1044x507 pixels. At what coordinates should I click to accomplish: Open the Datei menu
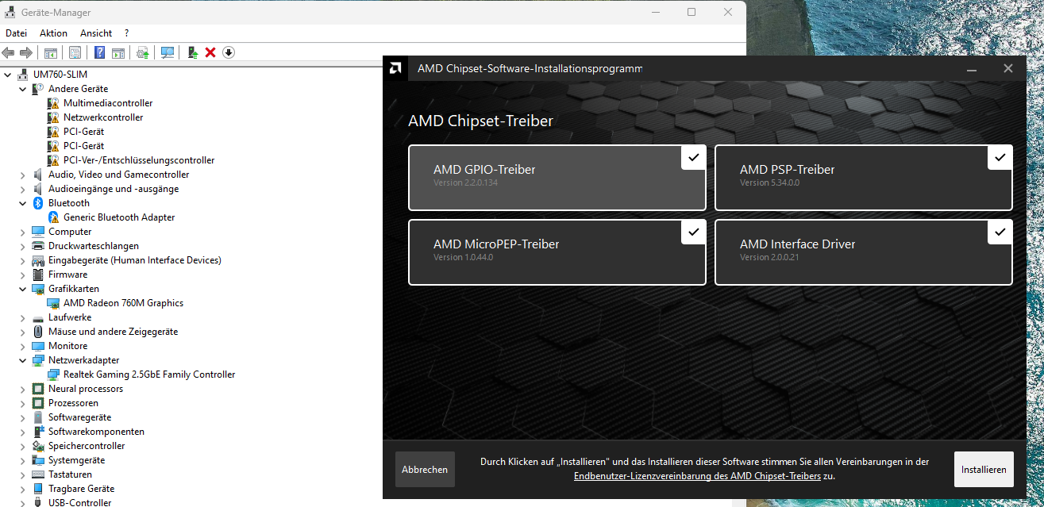click(16, 33)
